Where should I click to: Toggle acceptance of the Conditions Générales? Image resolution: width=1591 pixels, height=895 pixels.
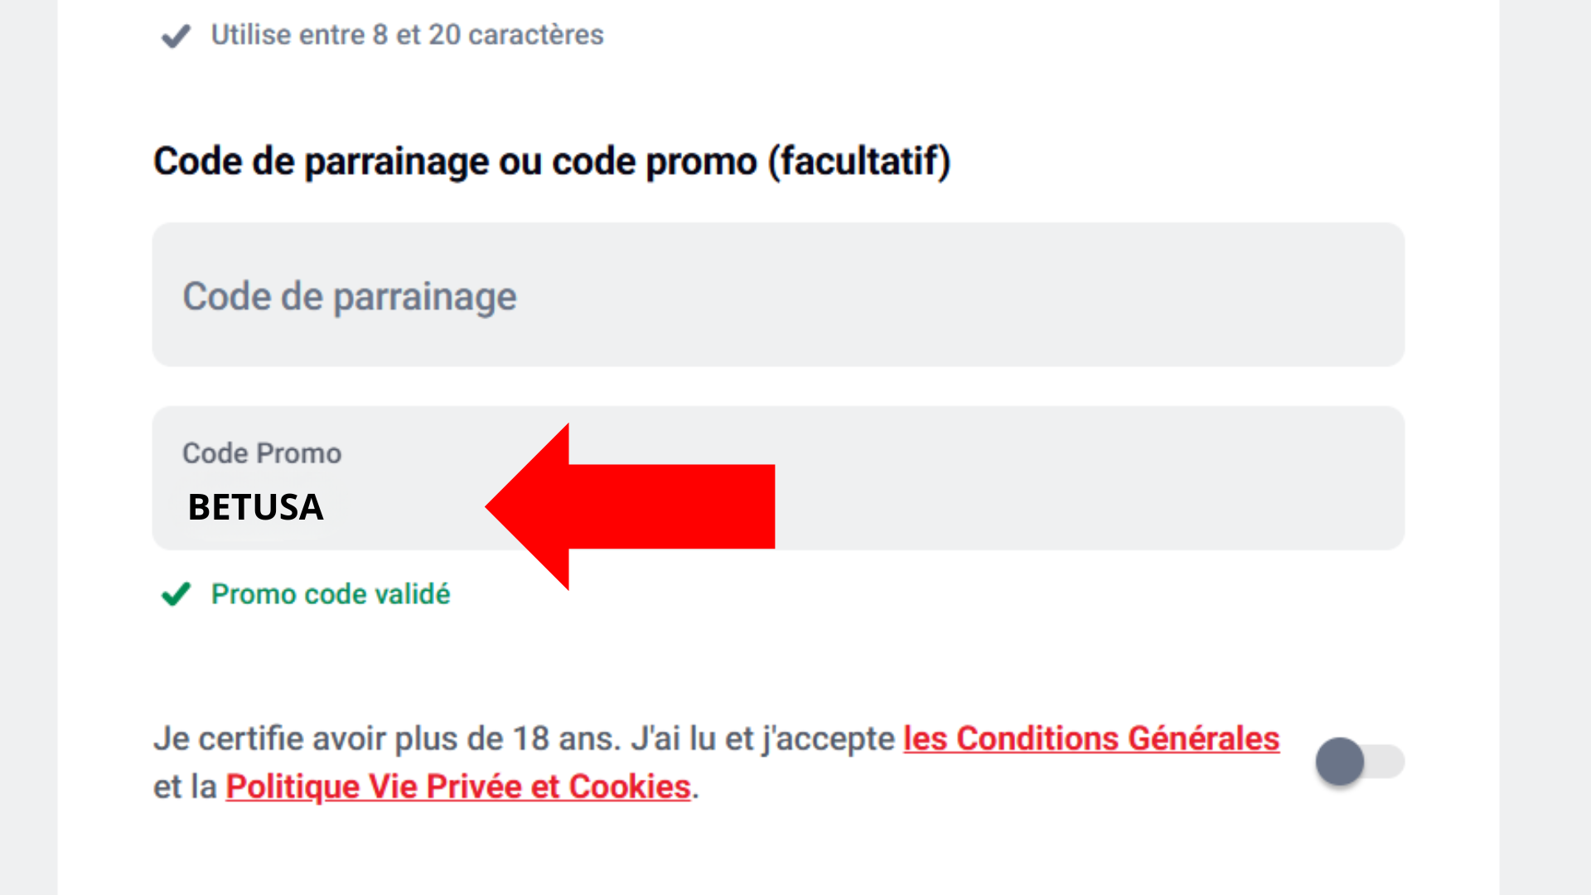[1359, 762]
